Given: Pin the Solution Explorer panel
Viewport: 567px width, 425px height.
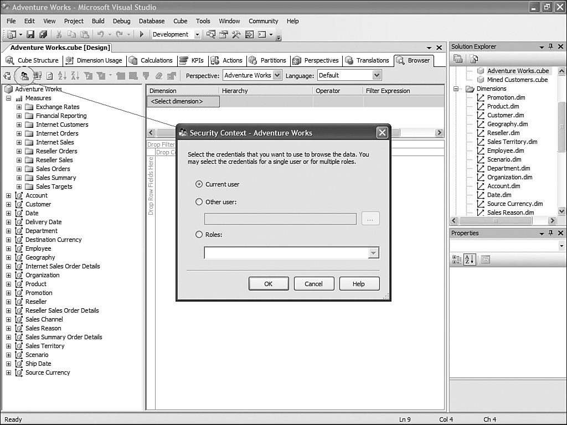Looking at the screenshot, I should tap(551, 46).
